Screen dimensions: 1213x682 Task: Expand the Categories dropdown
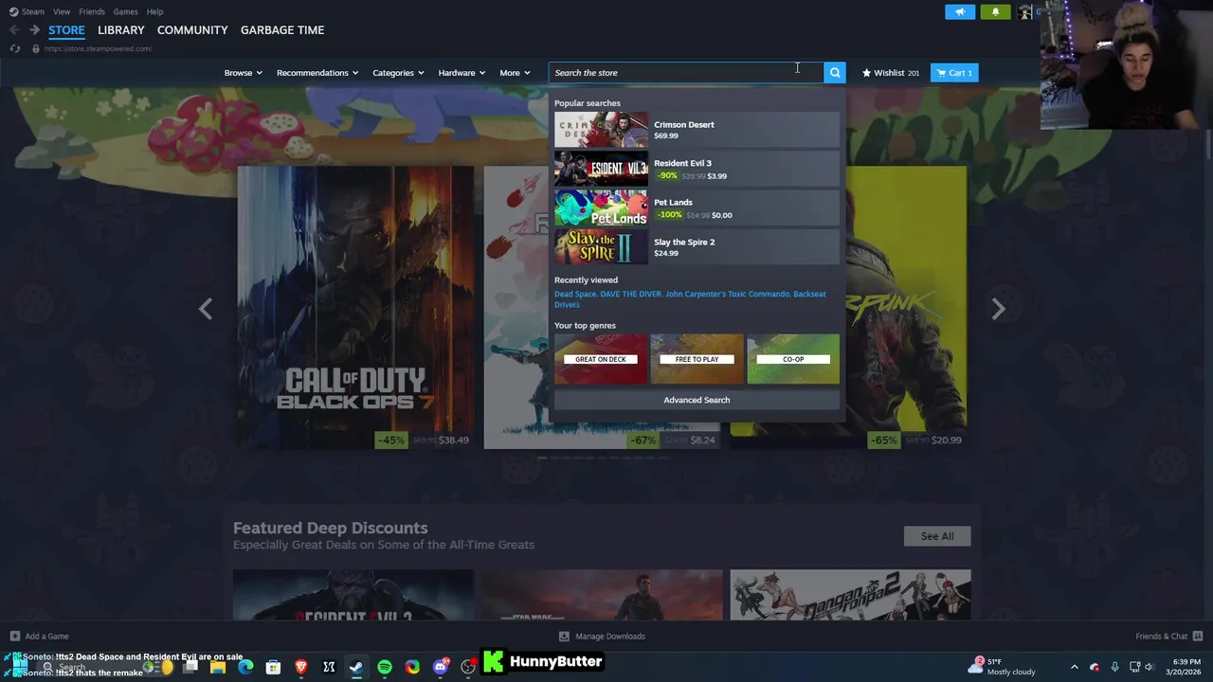point(398,73)
